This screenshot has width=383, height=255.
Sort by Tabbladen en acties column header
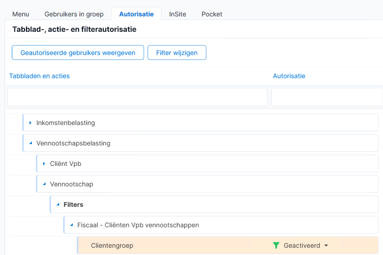pos(39,76)
